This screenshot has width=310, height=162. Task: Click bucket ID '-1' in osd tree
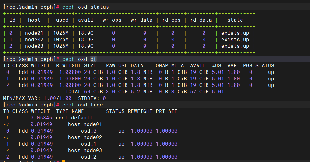[6, 118]
